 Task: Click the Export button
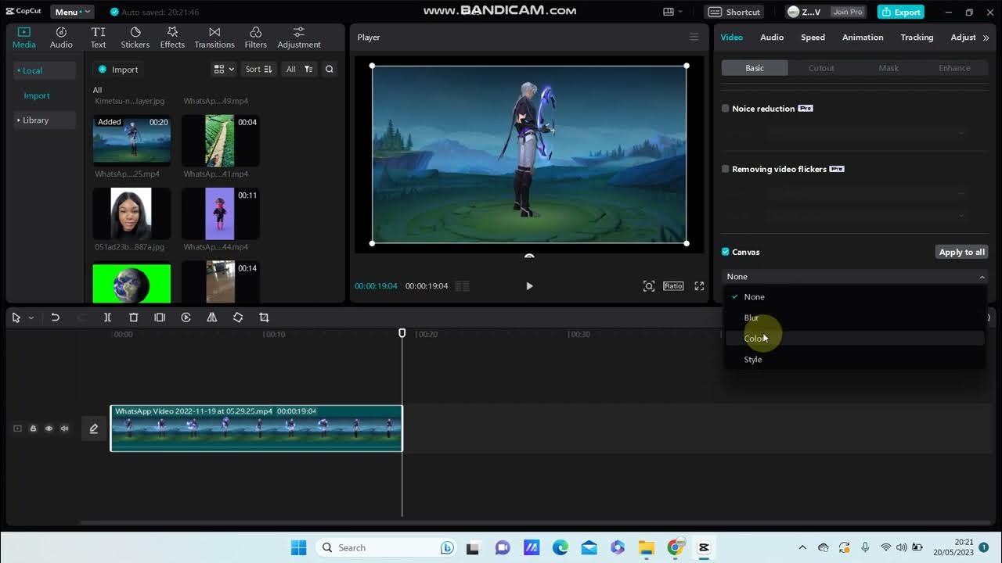(x=900, y=12)
